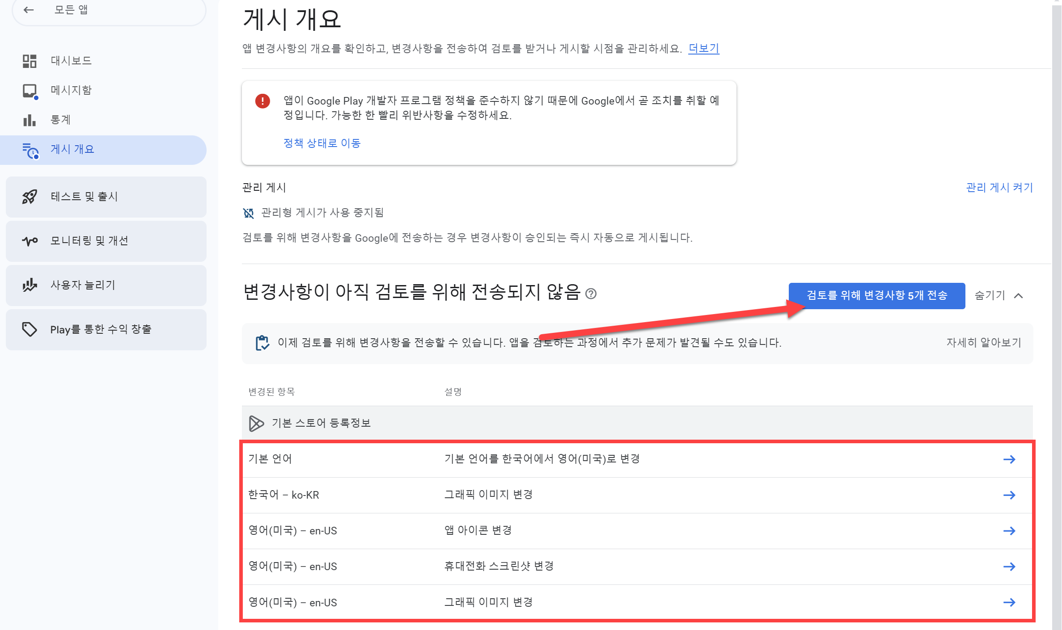This screenshot has height=630, width=1062.
Task: Click the 더보기 link in description
Action: click(703, 48)
